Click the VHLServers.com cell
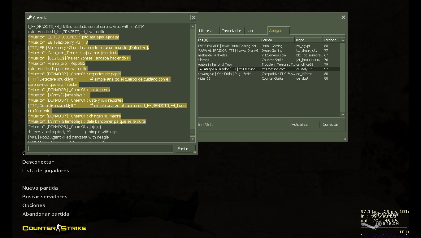 point(274,55)
